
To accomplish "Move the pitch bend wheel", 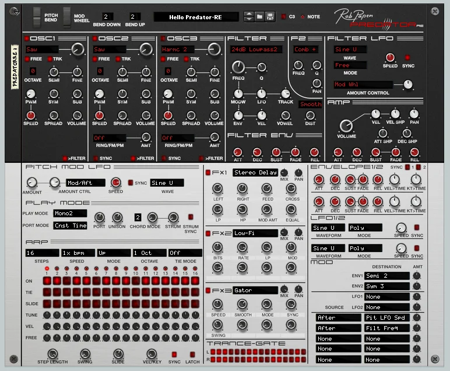I will pyautogui.click(x=37, y=17).
